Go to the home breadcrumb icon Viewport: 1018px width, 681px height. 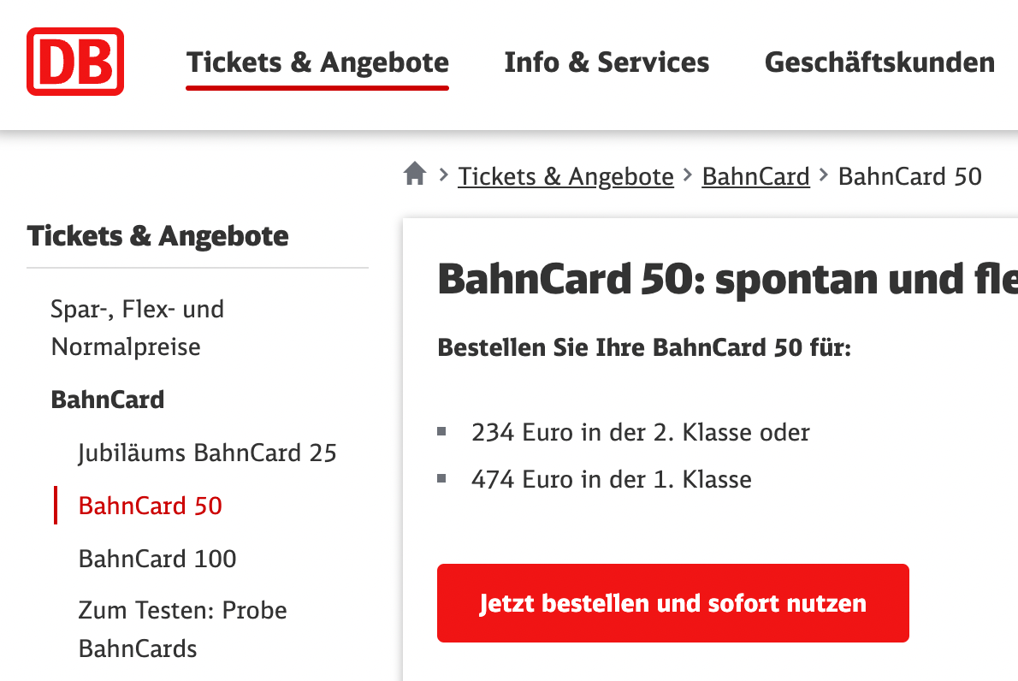pyautogui.click(x=415, y=175)
